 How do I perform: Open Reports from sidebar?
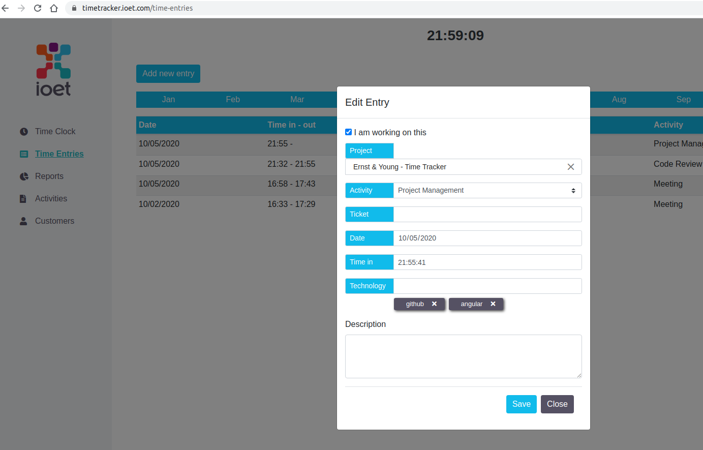coord(49,176)
